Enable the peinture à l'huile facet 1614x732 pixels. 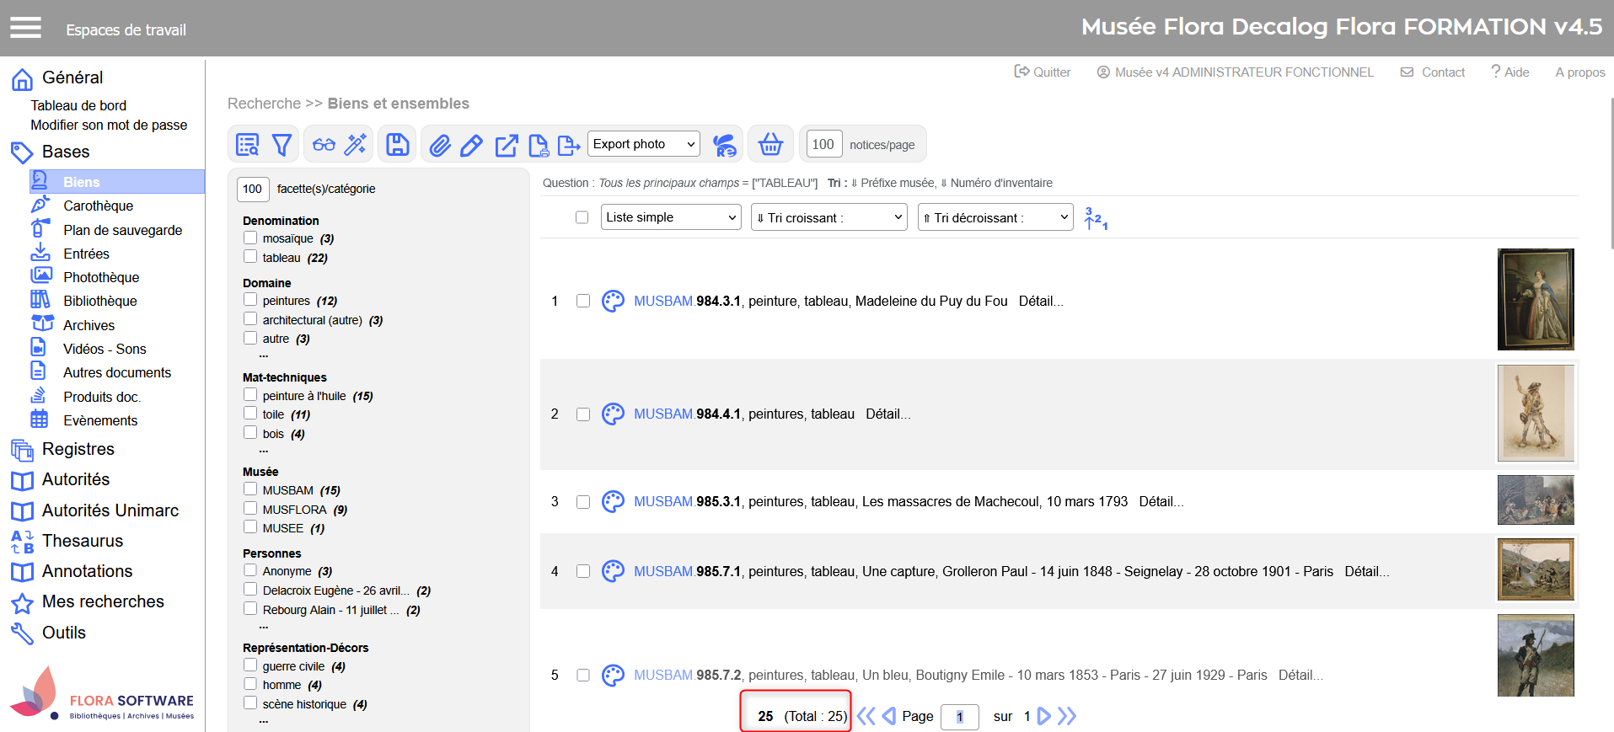250,395
